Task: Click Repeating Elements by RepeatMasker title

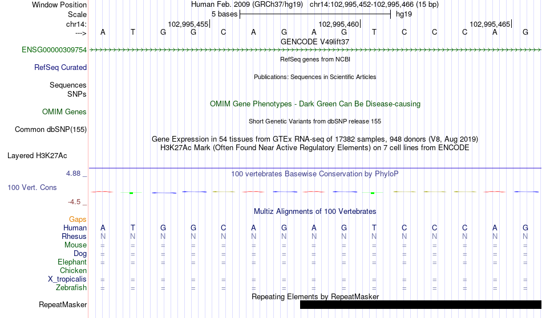Action: coord(315,296)
